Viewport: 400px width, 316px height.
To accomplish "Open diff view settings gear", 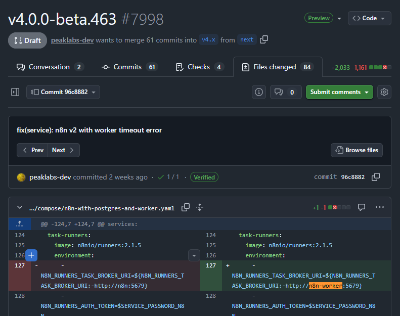I will (384, 92).
